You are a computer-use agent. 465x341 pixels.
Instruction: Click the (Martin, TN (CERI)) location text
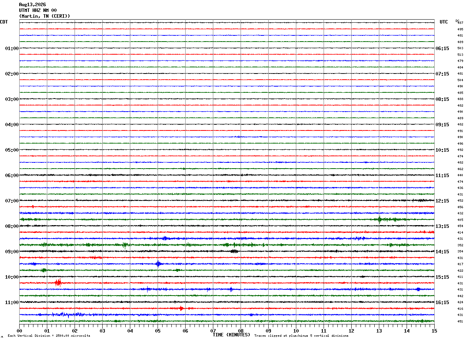click(45, 16)
